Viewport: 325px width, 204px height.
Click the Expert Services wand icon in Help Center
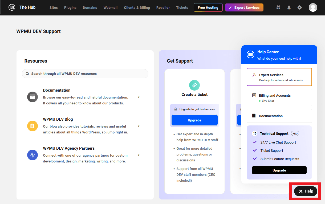[254, 75]
